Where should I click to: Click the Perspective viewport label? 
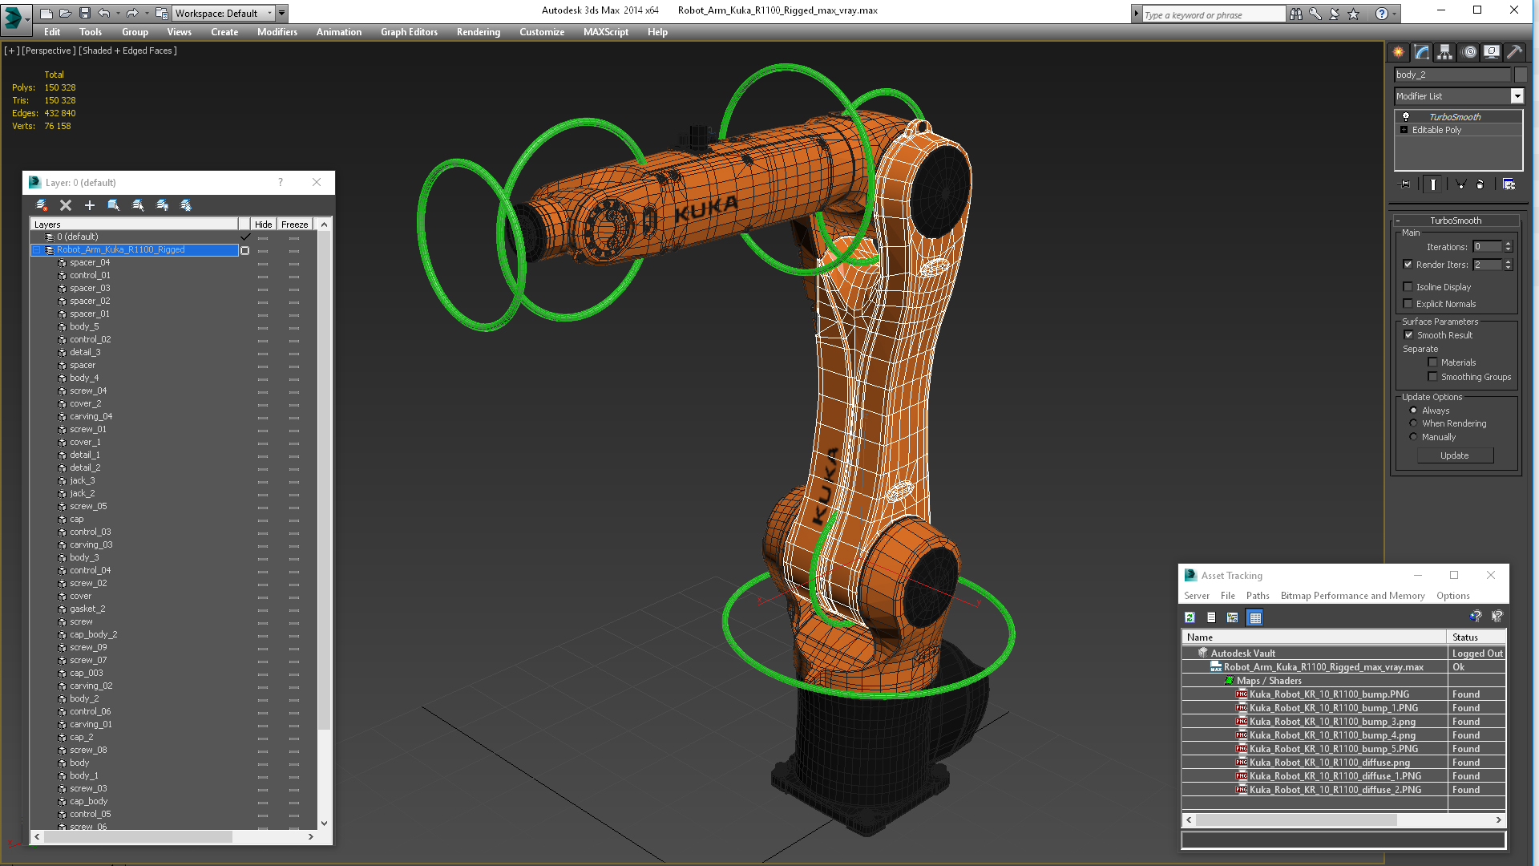click(49, 51)
